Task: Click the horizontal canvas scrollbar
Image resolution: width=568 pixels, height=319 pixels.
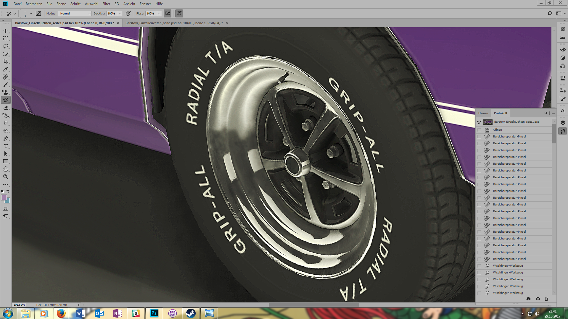Action: coord(314,305)
